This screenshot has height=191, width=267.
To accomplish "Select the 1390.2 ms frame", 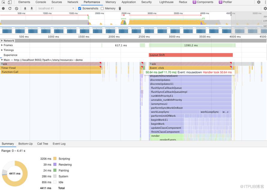I will 191,45.
